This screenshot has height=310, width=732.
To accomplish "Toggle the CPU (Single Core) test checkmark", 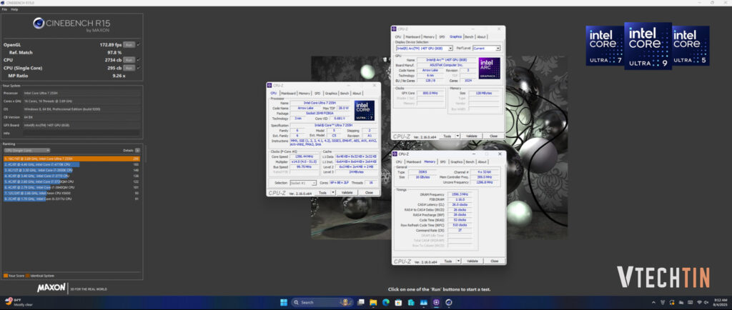I will (139, 68).
